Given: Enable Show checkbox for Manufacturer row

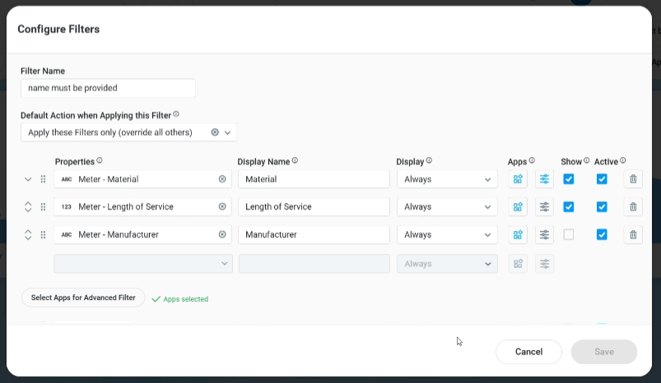Looking at the screenshot, I should click(x=569, y=235).
